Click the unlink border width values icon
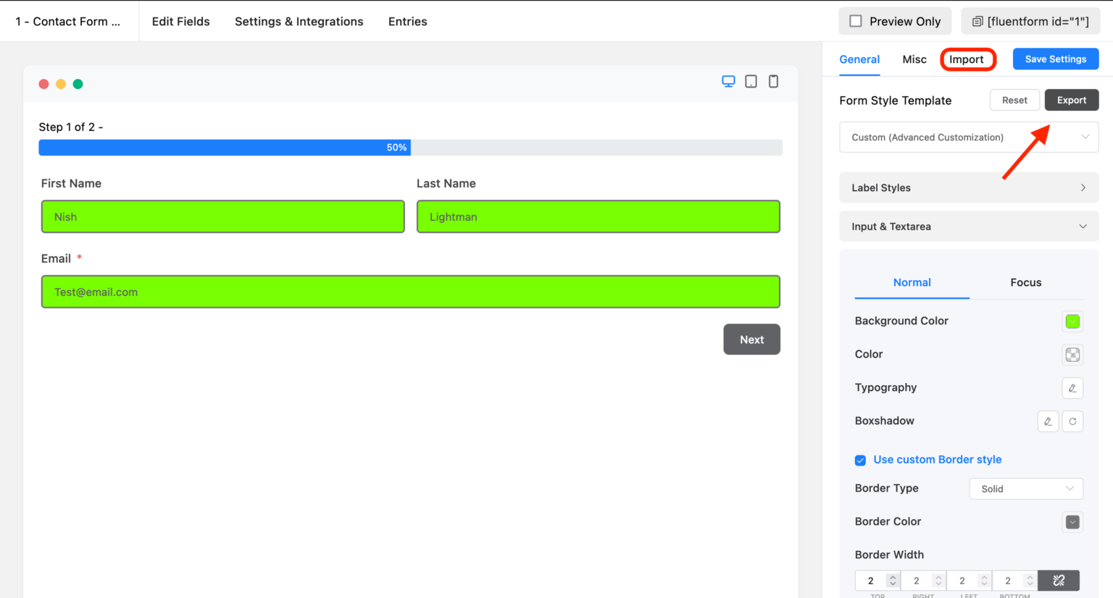This screenshot has height=598, width=1113. pyautogui.click(x=1059, y=580)
